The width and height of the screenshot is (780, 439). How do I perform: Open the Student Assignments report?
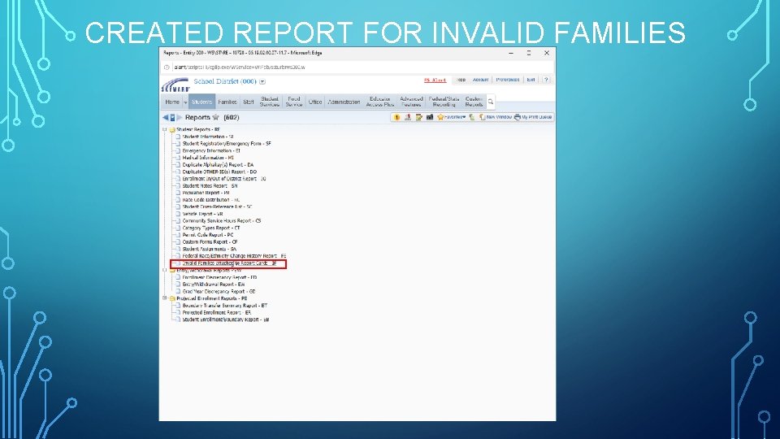[209, 249]
